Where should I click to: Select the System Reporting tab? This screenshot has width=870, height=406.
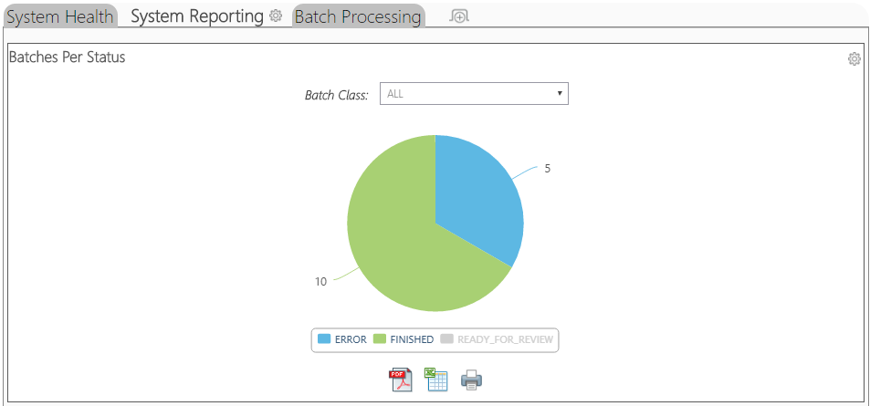click(x=197, y=16)
